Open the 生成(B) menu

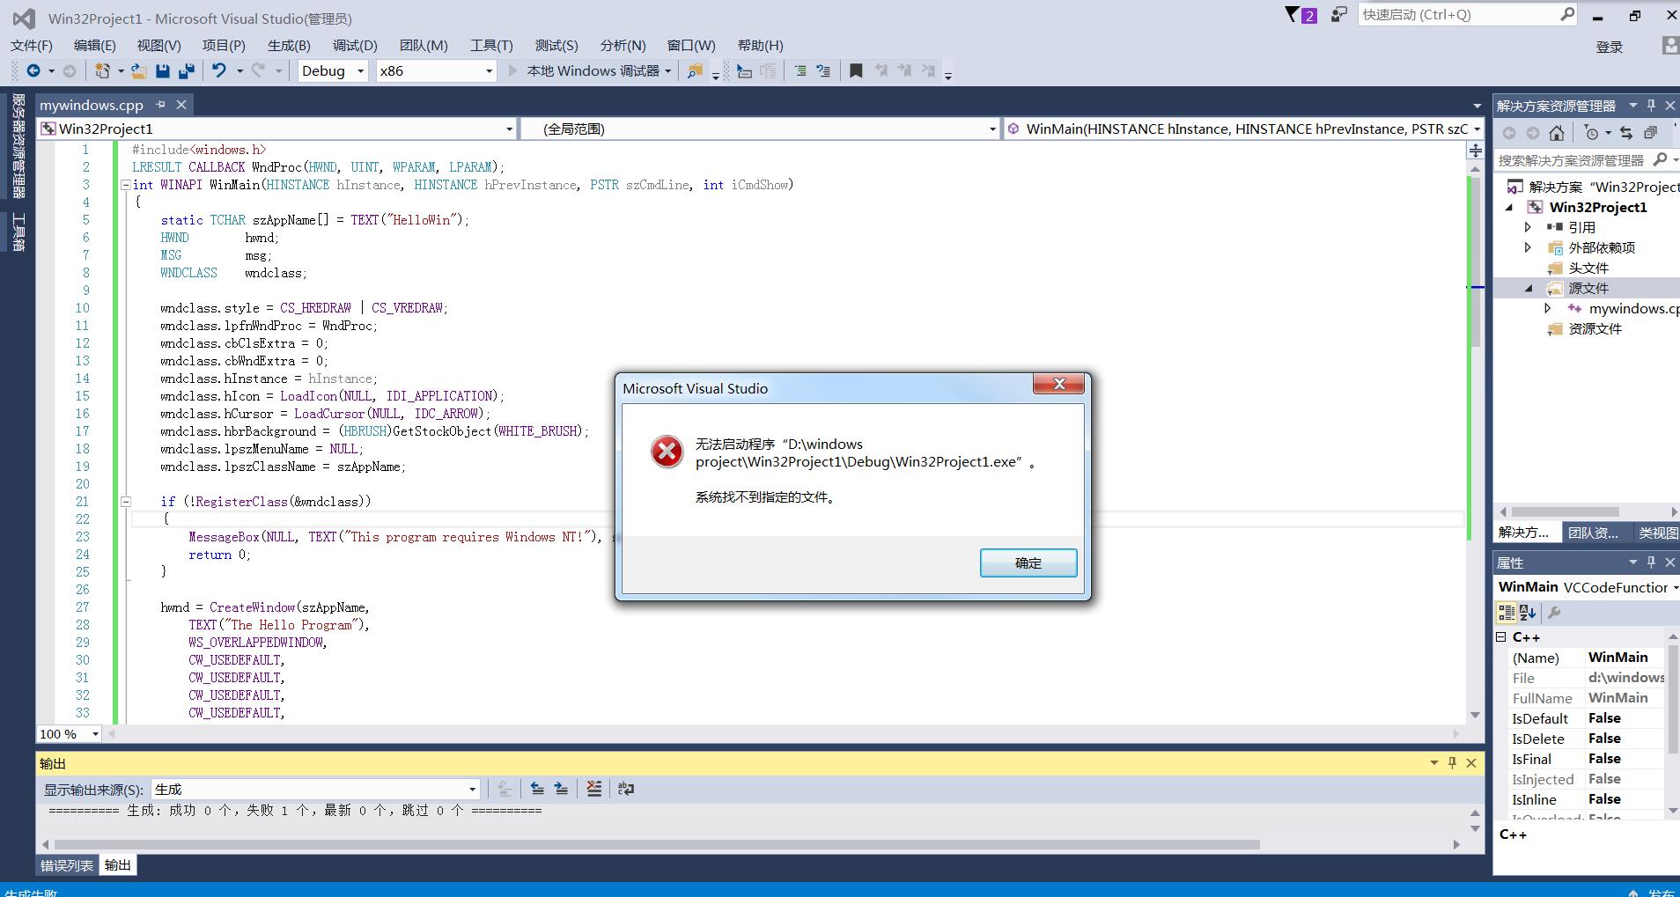click(x=289, y=45)
